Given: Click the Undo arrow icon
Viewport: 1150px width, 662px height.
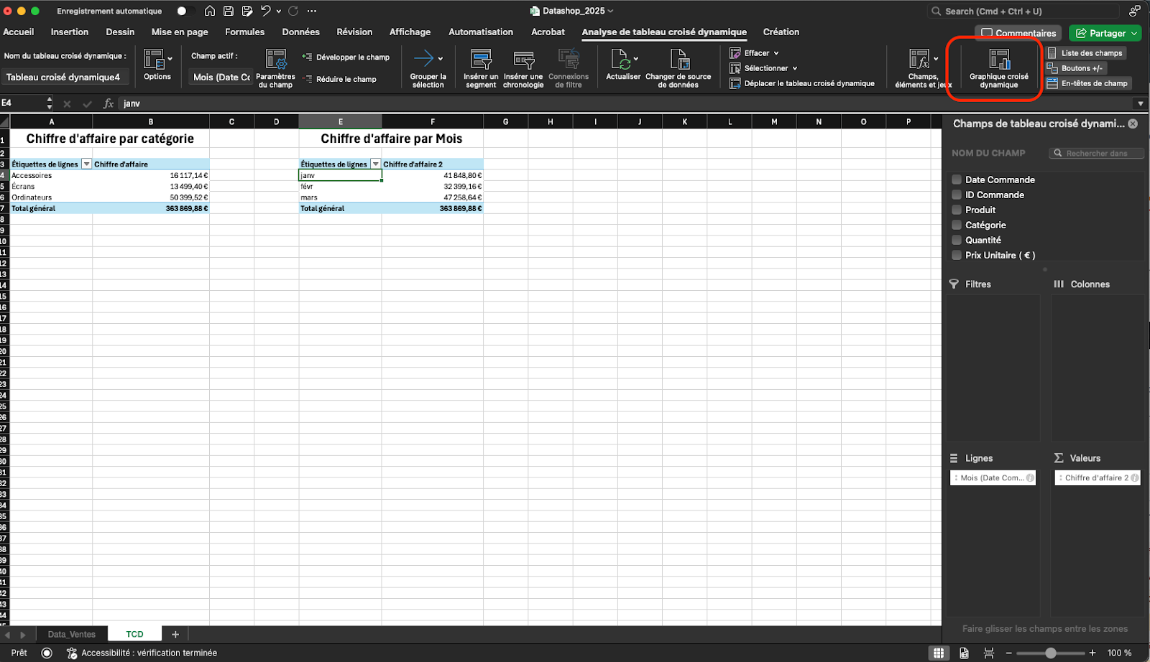Looking at the screenshot, I should point(266,11).
